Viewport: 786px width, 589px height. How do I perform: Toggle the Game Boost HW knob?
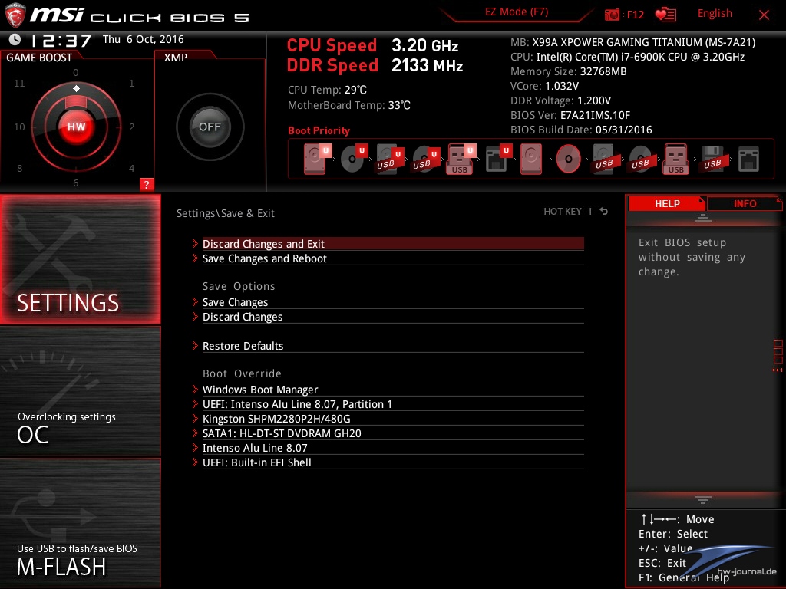[76, 127]
